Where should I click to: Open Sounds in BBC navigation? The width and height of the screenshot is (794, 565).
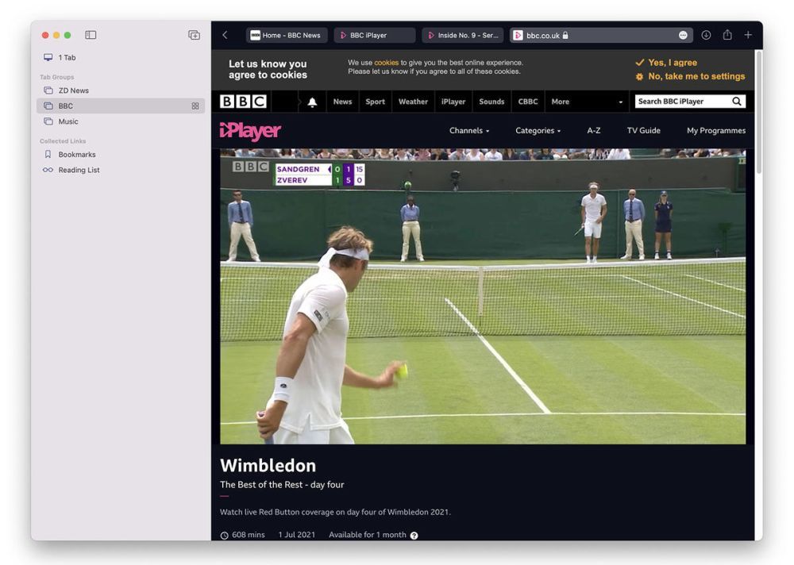pyautogui.click(x=491, y=102)
